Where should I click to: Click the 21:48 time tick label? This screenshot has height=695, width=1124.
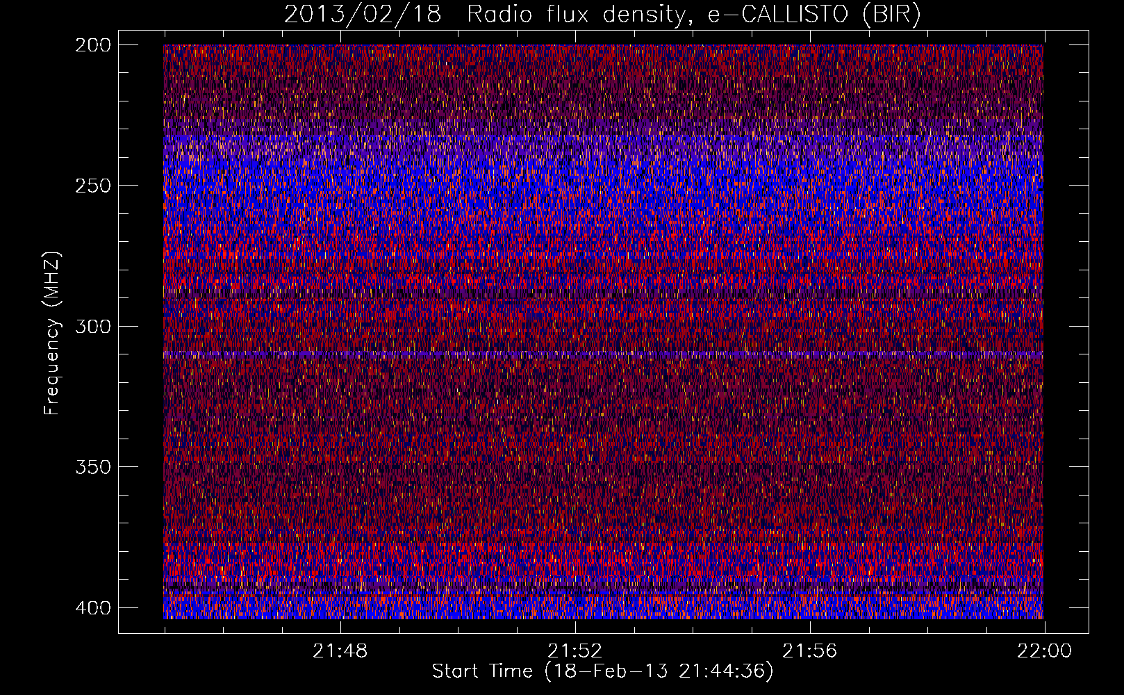point(340,651)
